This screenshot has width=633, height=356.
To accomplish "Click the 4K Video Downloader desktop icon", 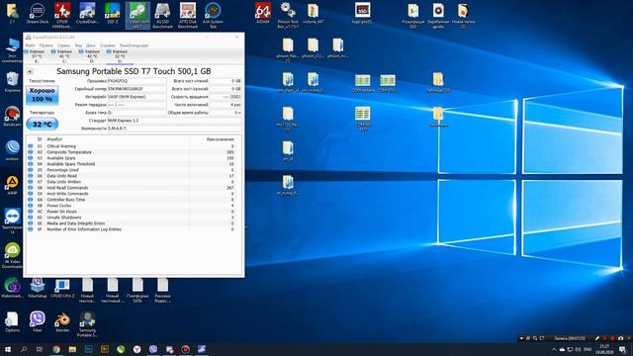I will point(12,255).
